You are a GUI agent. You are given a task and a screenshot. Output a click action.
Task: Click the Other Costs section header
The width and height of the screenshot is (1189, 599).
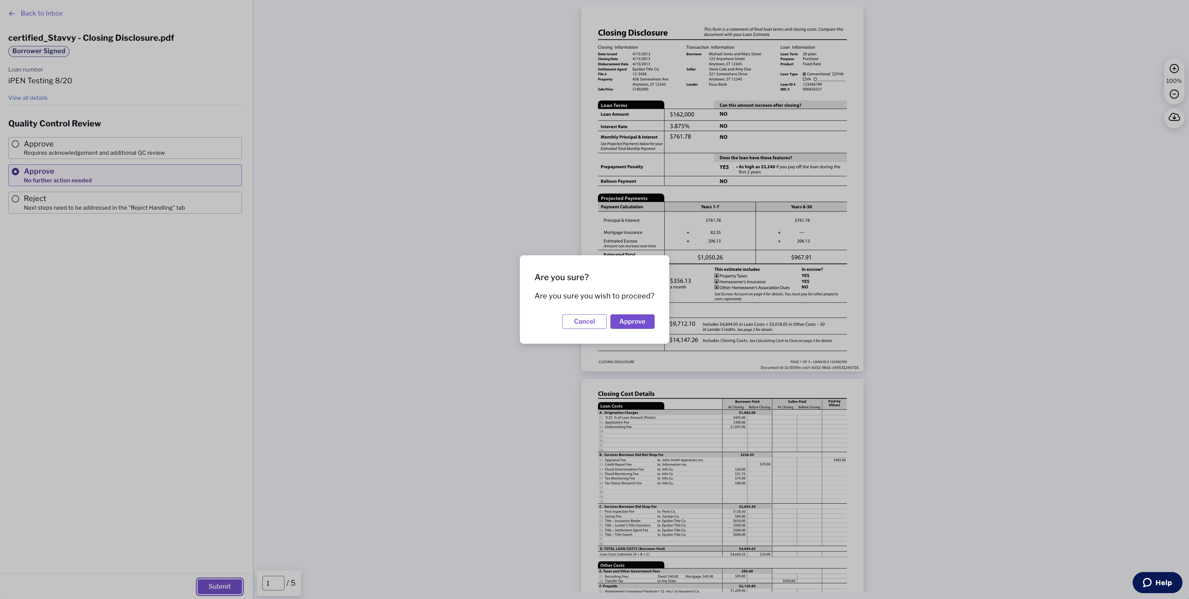[x=630, y=565]
